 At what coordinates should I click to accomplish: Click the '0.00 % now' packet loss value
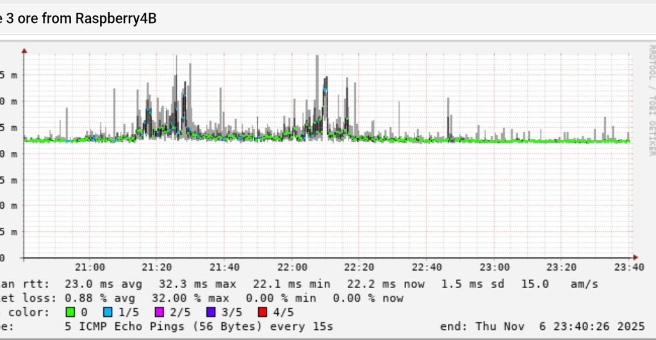tap(368, 298)
